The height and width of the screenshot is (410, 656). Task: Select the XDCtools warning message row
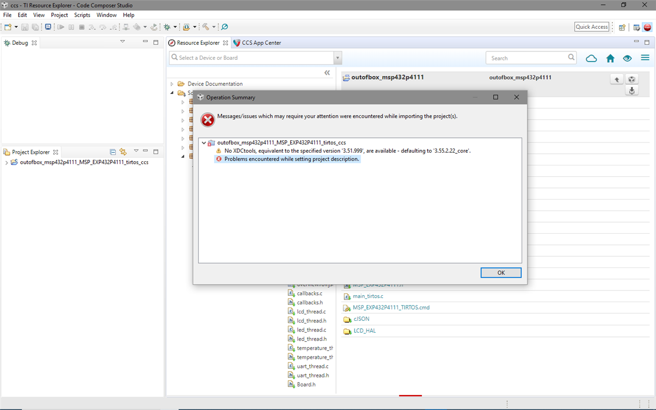tap(343, 151)
